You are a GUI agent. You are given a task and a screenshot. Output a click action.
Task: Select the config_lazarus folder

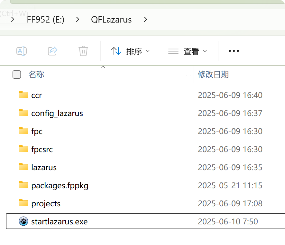pos(57,113)
